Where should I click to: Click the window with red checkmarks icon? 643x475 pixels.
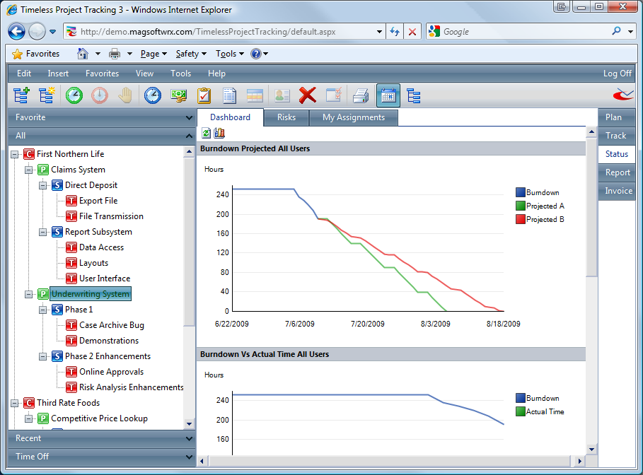[x=334, y=95]
